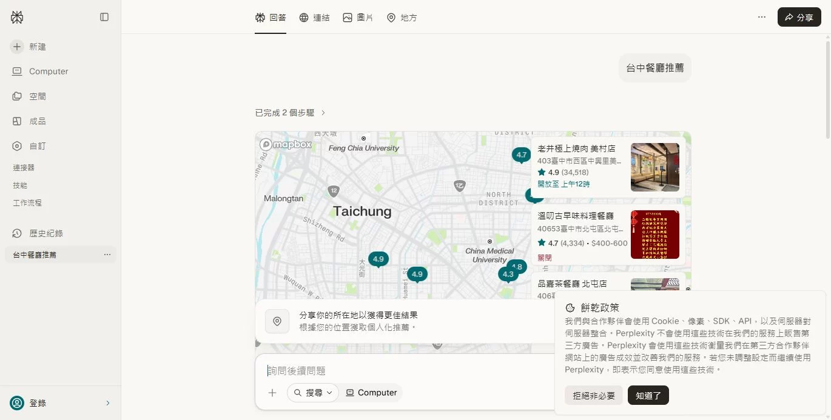Click 拒絕非必要 cookie button
This screenshot has width=831, height=420.
coord(594,396)
